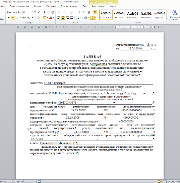180x183 pixels.
Task: Switch to Print Layout view
Action: tap(159, 181)
